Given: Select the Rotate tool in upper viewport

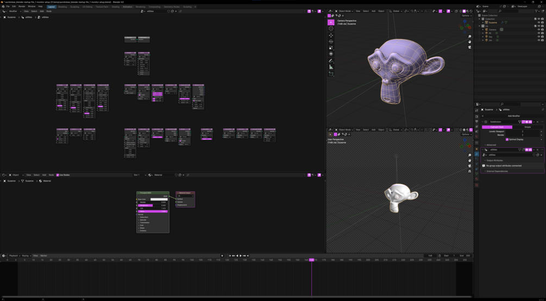Looking at the screenshot, I should (x=331, y=41).
